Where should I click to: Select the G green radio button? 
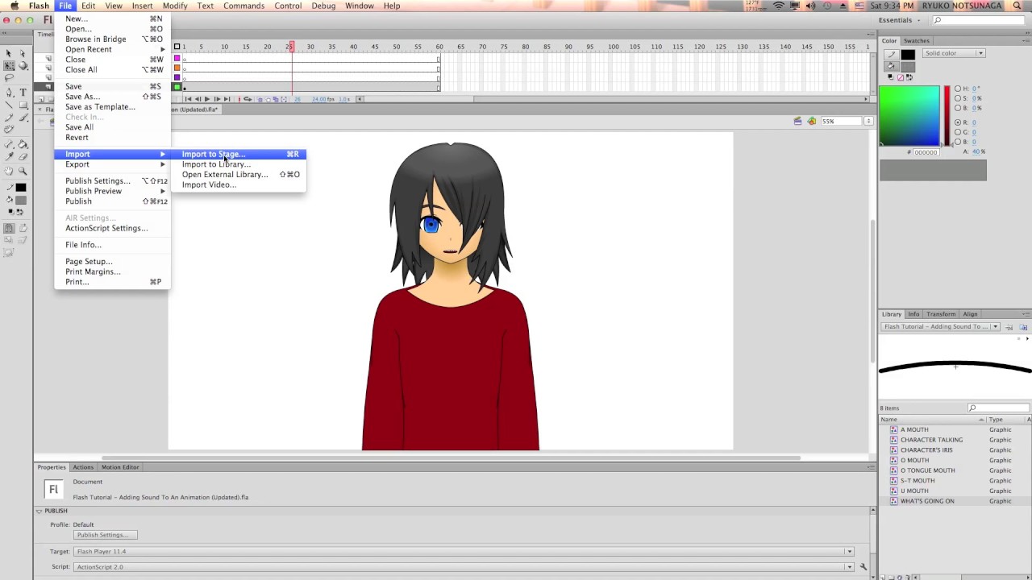tap(958, 132)
